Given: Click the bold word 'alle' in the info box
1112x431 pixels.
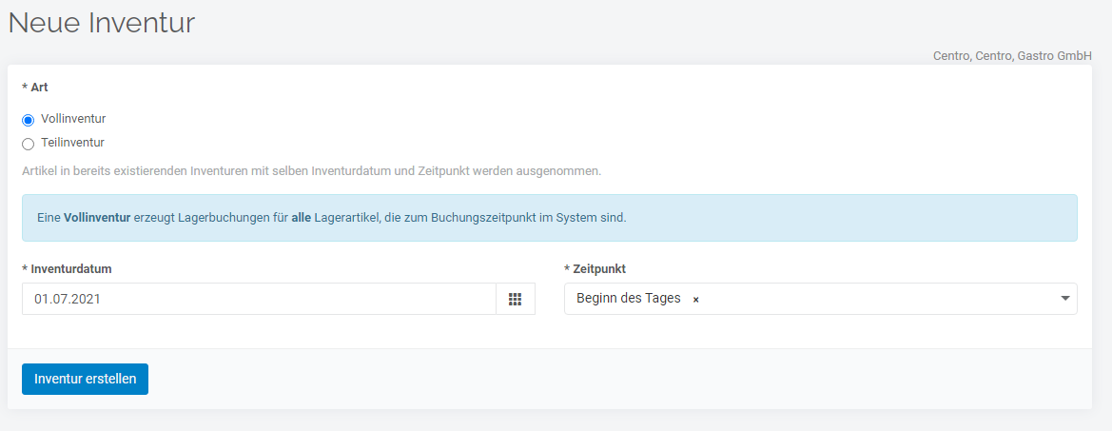Looking at the screenshot, I should 302,218.
